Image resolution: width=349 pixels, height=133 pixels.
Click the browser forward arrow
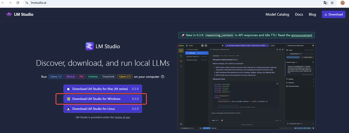click(10, 3)
